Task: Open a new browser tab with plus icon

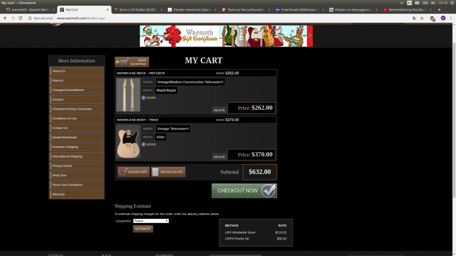Action: [439, 10]
